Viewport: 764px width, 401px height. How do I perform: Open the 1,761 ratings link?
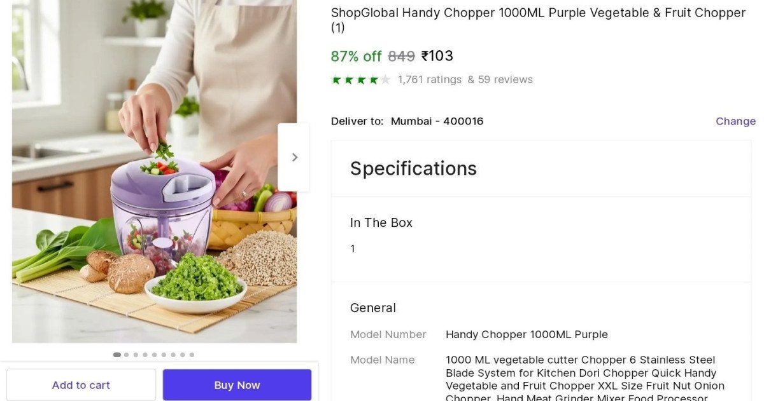[430, 79]
